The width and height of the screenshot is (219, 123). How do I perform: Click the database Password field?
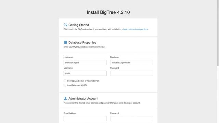click(131, 73)
